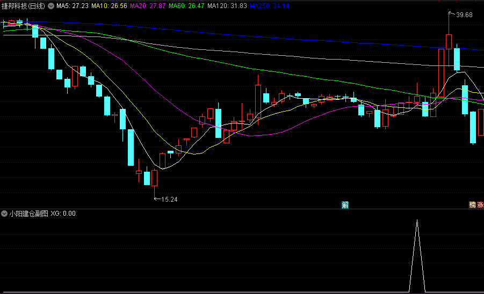Click the XG: 0.00 value
This screenshot has width=484, height=294.
pyautogui.click(x=63, y=214)
